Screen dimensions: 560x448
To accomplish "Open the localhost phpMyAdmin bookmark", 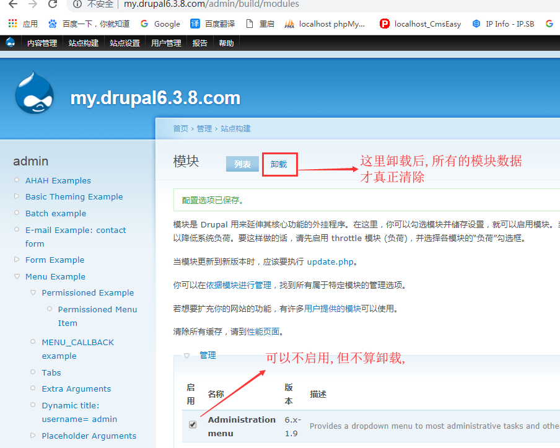I will [x=325, y=24].
